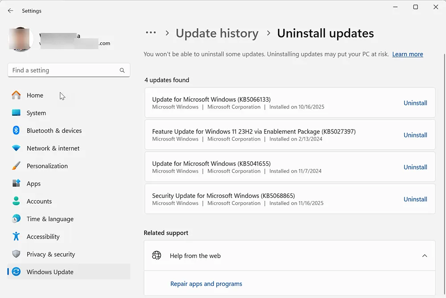Click Repair apps and programs

tap(206, 284)
